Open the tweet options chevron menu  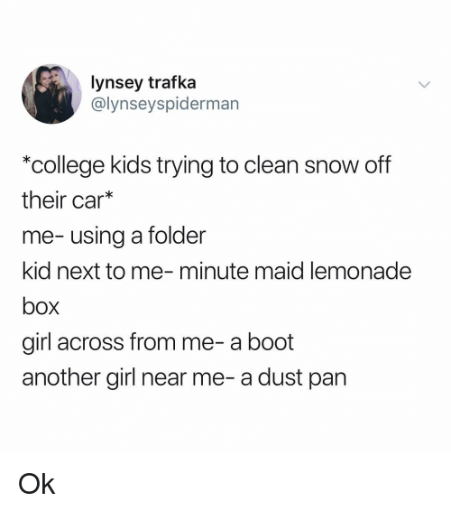pyautogui.click(x=424, y=85)
